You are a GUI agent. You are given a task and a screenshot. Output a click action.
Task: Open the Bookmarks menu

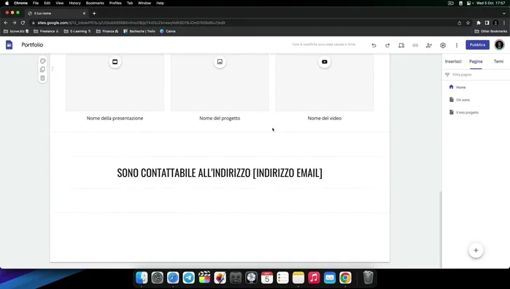point(95,3)
